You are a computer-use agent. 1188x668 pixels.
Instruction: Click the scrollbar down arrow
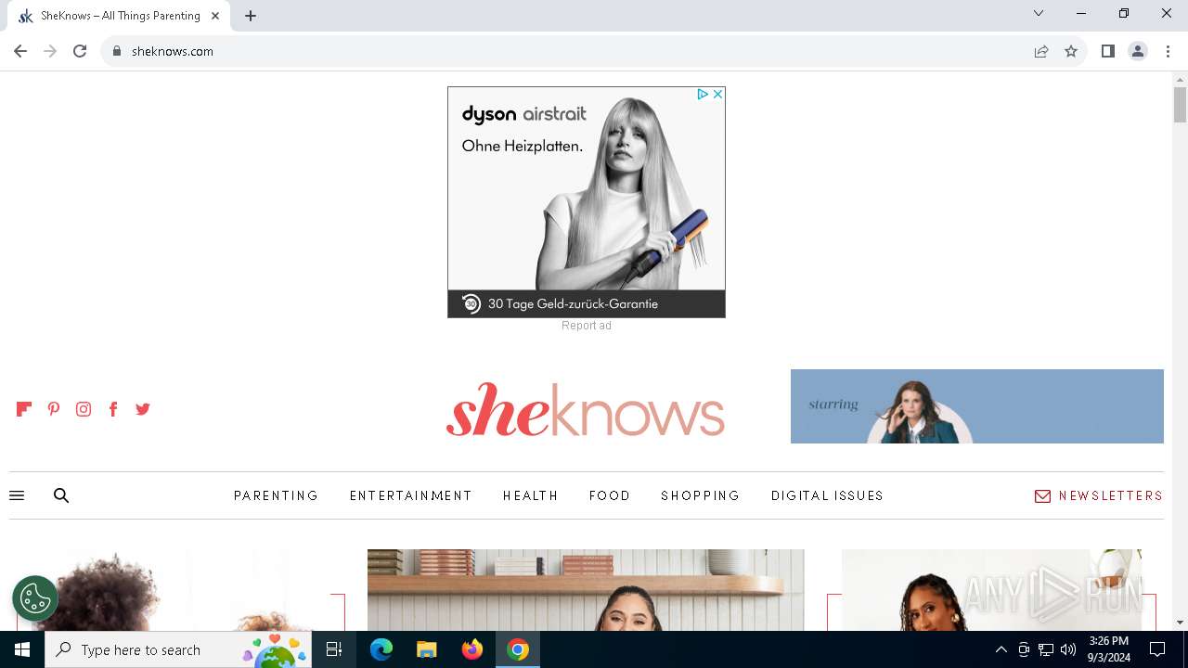pyautogui.click(x=1180, y=623)
